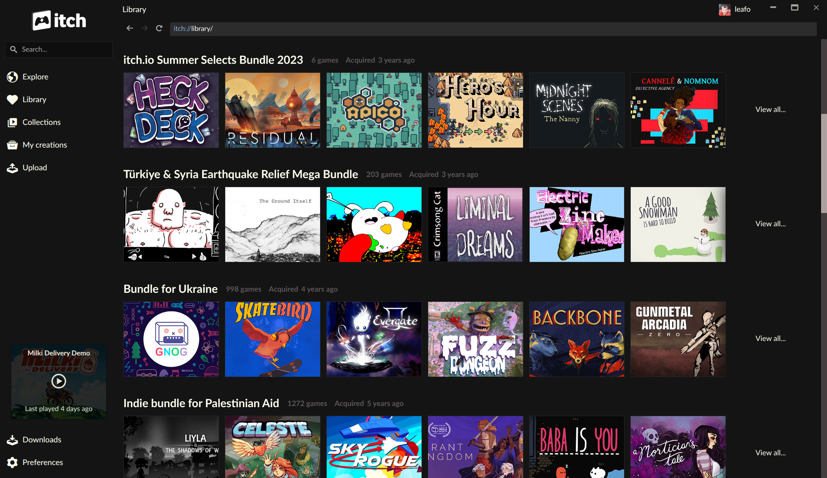View all Summer Selects Bundle games
This screenshot has width=827, height=478.
(770, 110)
